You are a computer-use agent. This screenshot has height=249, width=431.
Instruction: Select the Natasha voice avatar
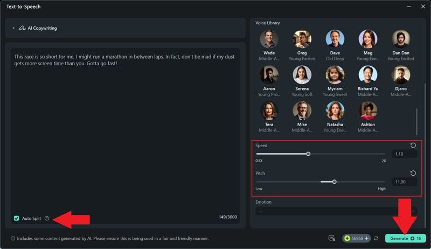(335, 111)
